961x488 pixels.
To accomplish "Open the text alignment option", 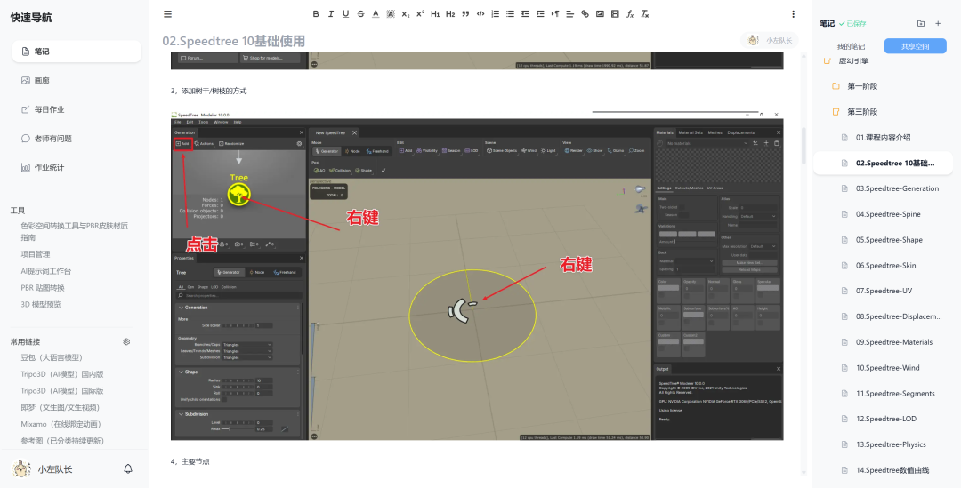I will pos(570,14).
